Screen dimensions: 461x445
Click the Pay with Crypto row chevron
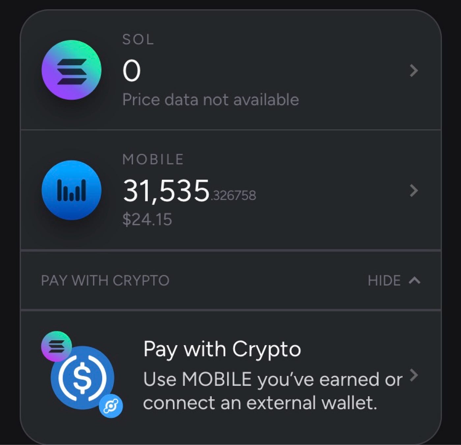414,375
